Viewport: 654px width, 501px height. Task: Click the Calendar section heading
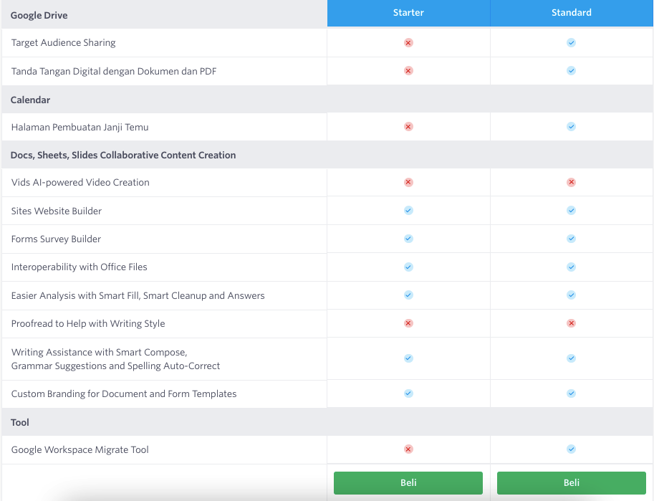pyautogui.click(x=30, y=100)
